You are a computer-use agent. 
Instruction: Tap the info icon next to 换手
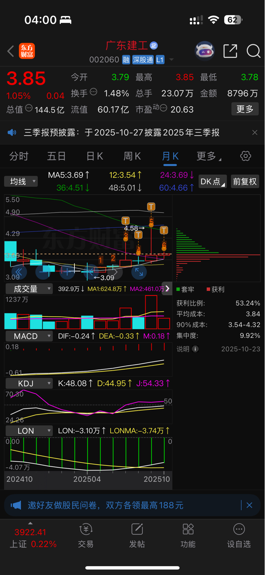[x=93, y=92]
